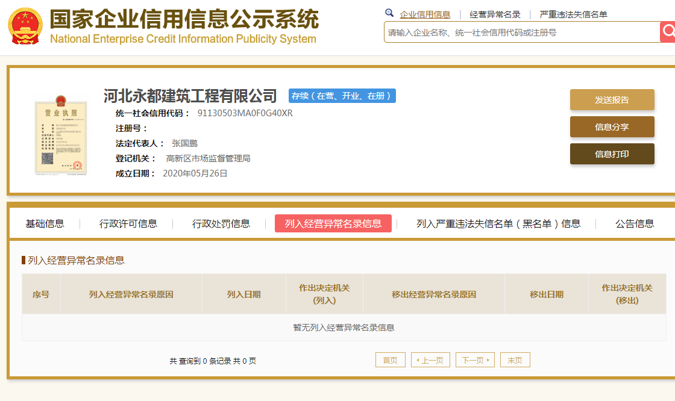Viewport: 675px width, 401px height.
Task: Click the 列入日期 column header
Action: (244, 294)
